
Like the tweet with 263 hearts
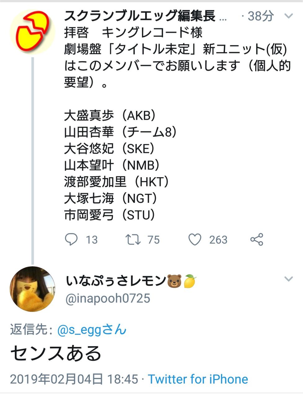tap(195, 239)
